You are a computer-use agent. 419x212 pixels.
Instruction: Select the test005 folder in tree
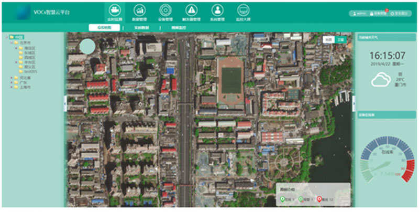pos(30,72)
